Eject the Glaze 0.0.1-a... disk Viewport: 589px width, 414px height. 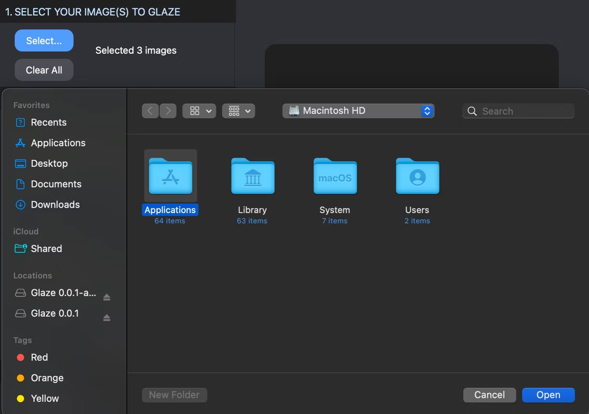pos(106,297)
